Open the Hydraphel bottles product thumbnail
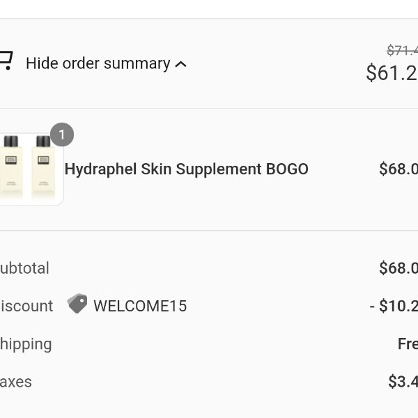Viewport: 418px width, 418px height. pyautogui.click(x=31, y=169)
